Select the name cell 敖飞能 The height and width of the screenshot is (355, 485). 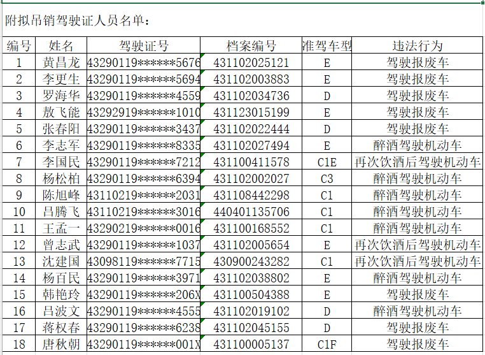click(61, 112)
